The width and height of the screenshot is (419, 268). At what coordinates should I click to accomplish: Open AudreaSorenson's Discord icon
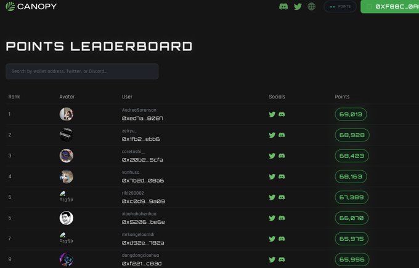point(282,114)
